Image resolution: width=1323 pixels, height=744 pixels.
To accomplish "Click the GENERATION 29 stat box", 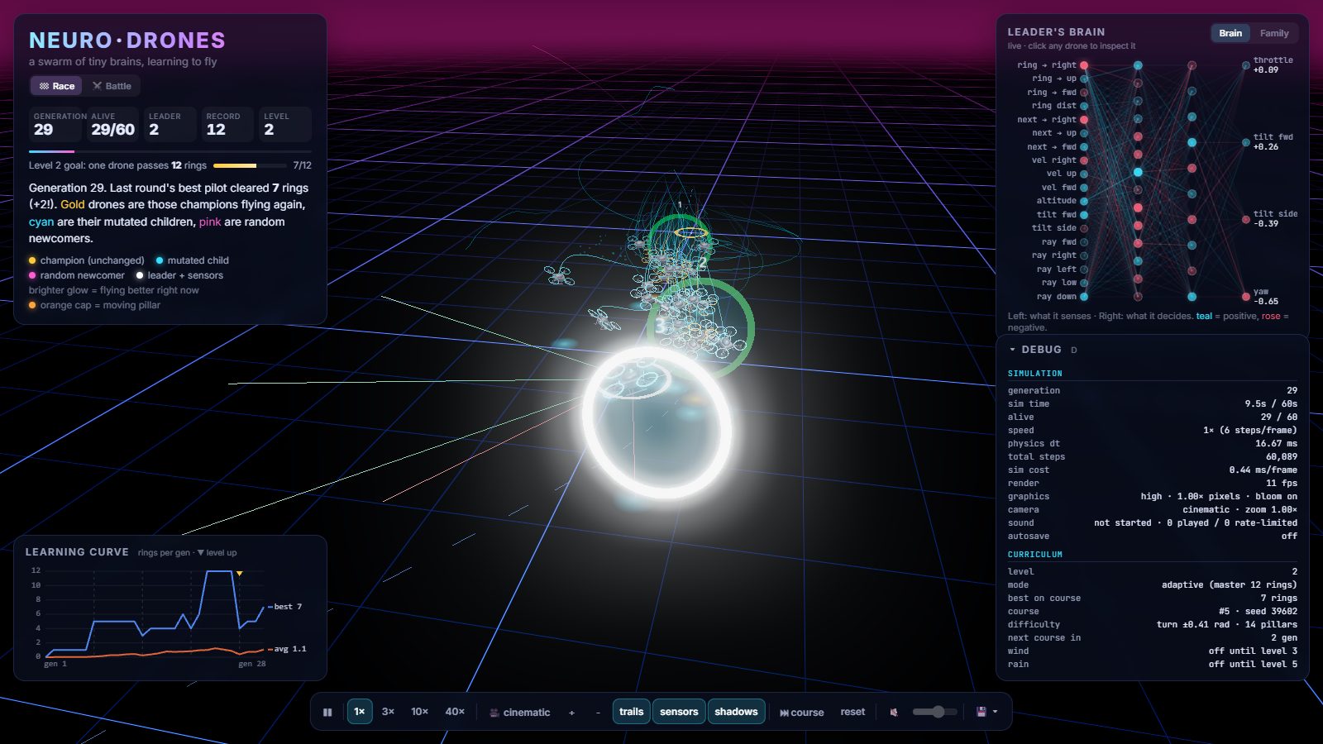I will tap(57, 125).
